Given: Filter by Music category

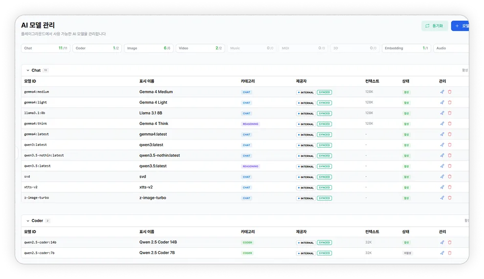Looking at the screenshot, I should coord(252,48).
